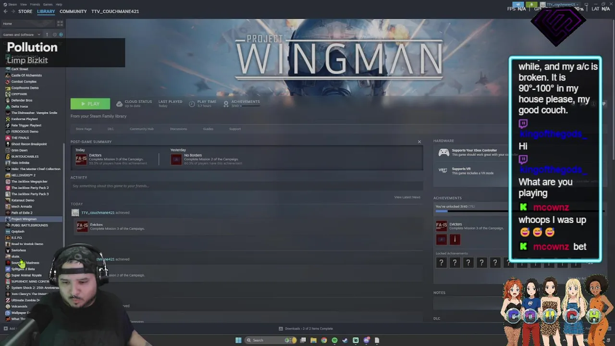
Task: Open the Windows Start menu
Action: (x=238, y=340)
